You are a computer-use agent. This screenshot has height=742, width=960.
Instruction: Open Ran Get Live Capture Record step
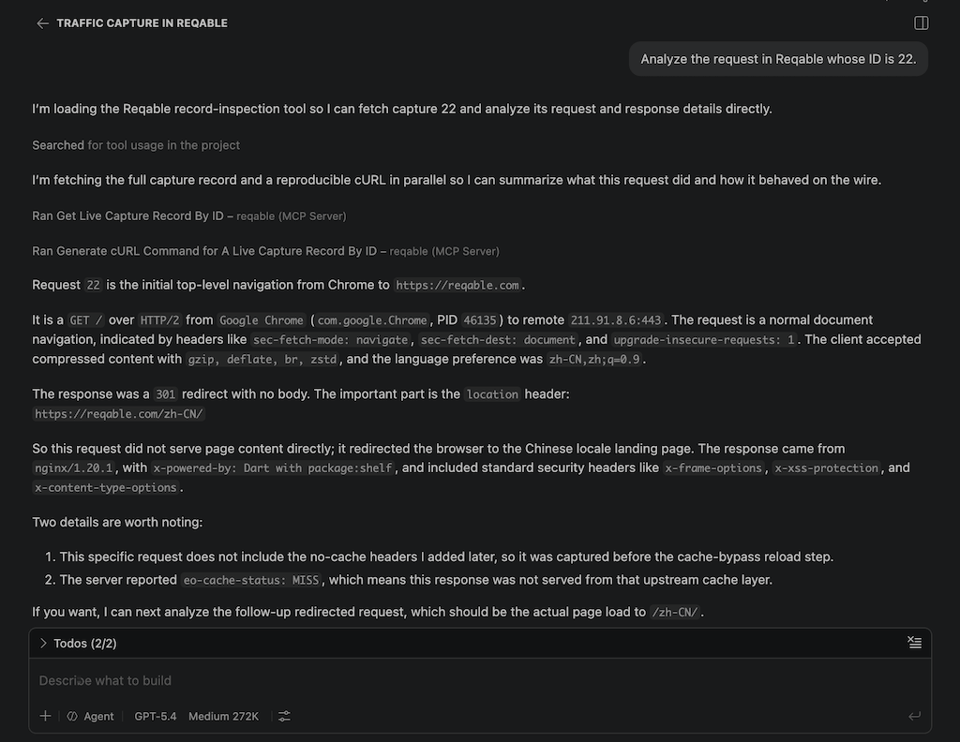[189, 215]
